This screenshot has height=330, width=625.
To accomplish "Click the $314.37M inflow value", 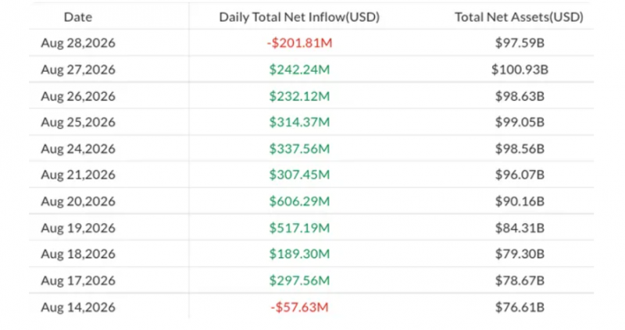I will click(299, 122).
